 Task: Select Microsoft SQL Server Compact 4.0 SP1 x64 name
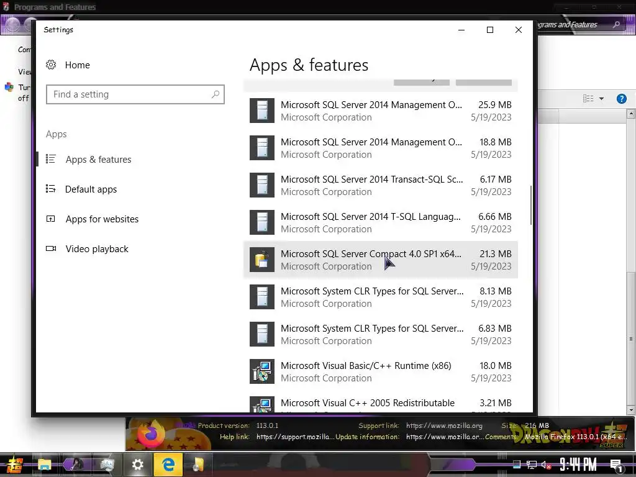click(371, 254)
